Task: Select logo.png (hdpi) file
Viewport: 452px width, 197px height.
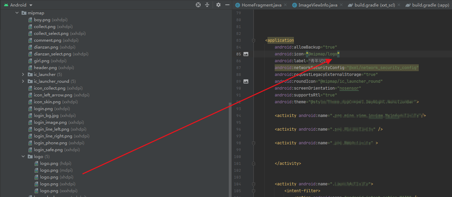Action: point(56,163)
